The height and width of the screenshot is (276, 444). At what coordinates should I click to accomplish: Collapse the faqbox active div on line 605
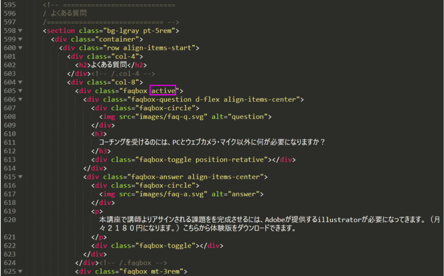pos(20,91)
